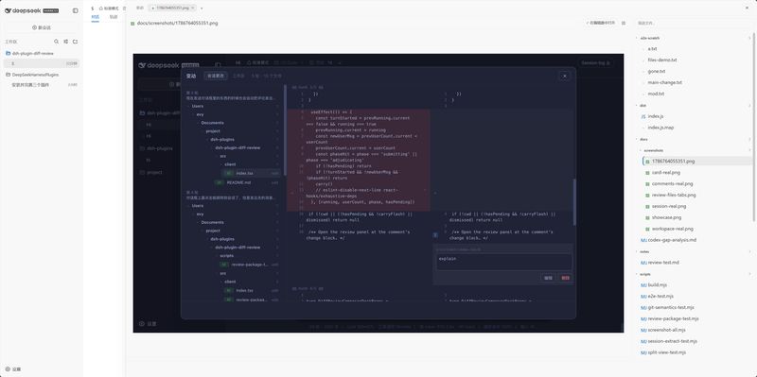757x377 pixels.
Task: Open a.txt in file tree
Action: pos(652,49)
